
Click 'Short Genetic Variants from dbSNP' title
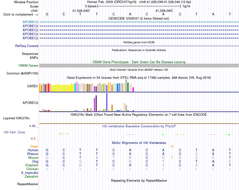tap(139, 70)
